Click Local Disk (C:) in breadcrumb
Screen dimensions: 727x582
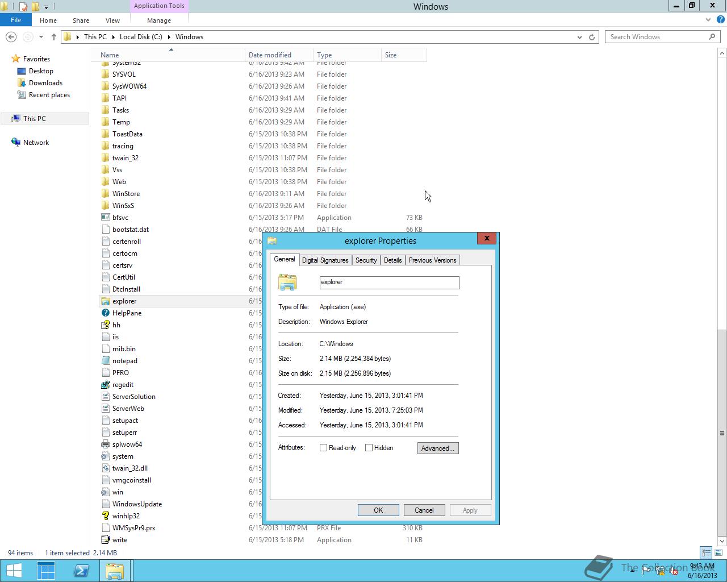tap(141, 37)
